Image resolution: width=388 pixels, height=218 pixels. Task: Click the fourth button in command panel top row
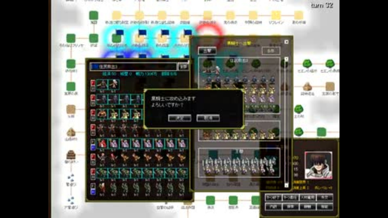325,197
